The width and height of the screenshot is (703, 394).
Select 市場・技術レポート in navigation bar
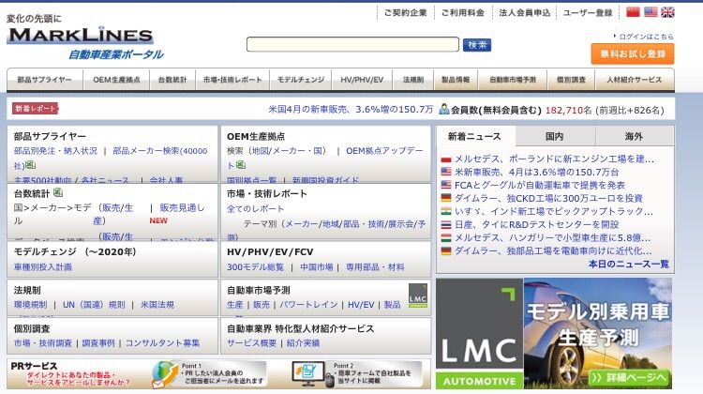click(x=232, y=80)
